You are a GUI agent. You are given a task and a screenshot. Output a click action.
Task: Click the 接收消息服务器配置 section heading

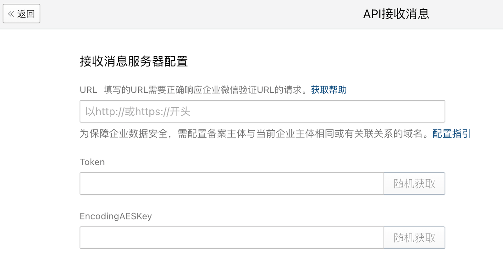(134, 61)
